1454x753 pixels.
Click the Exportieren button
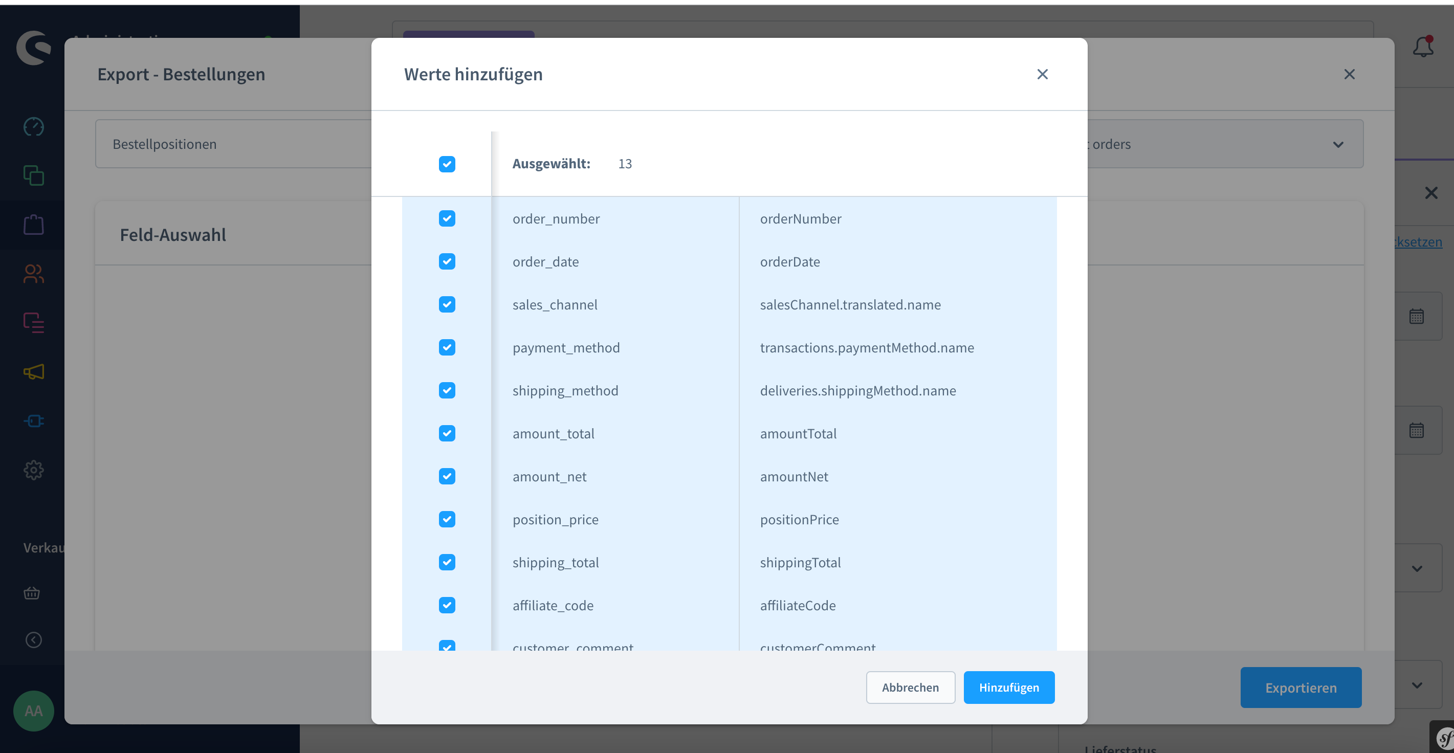click(1301, 687)
